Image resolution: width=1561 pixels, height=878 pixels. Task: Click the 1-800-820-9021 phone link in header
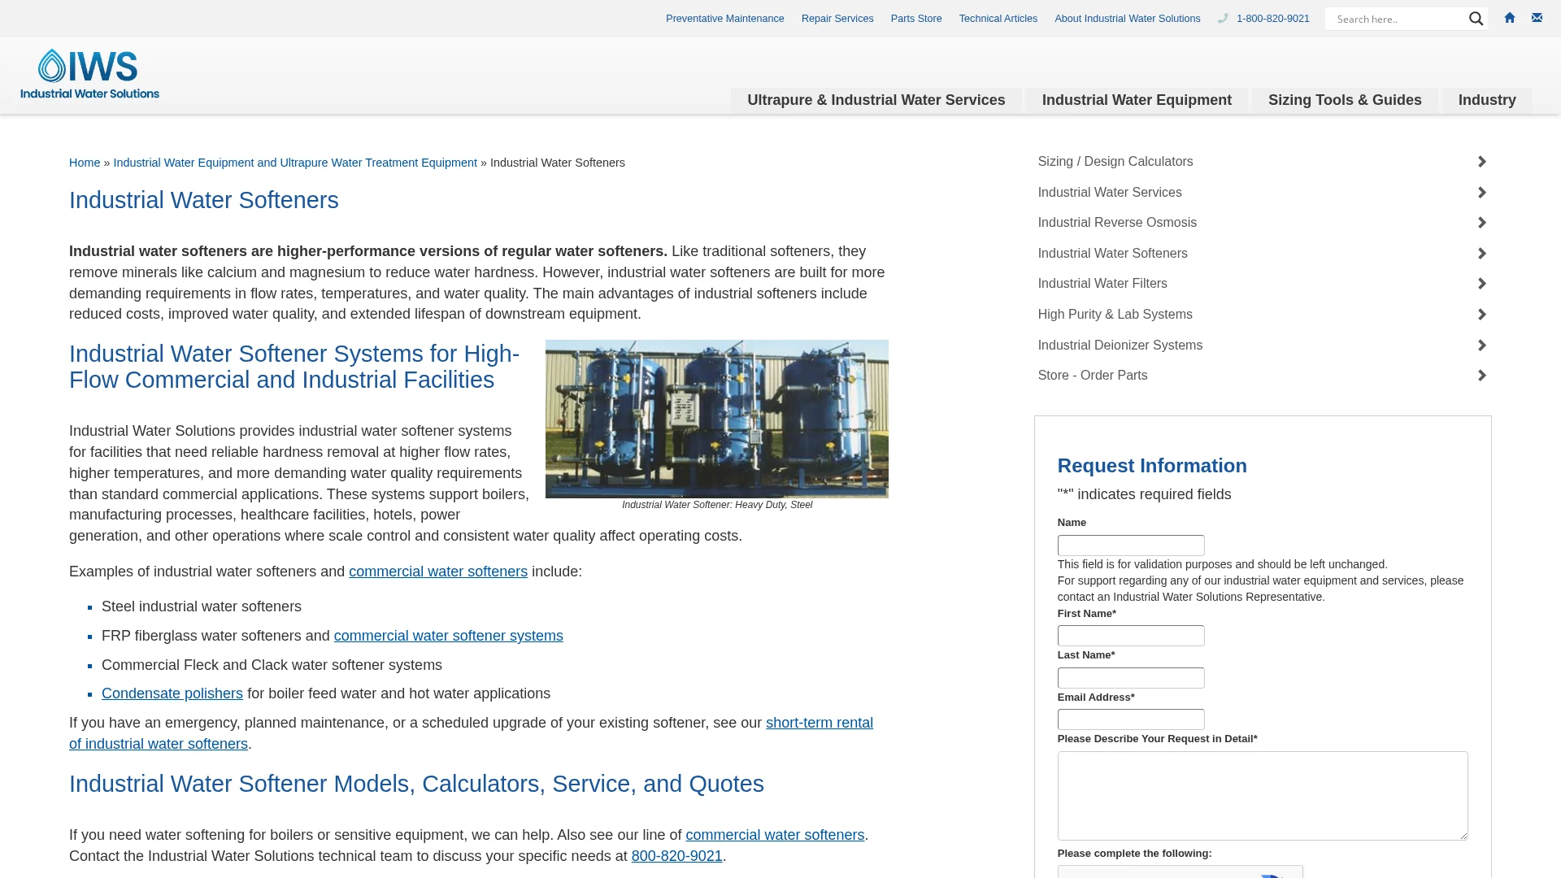(1272, 19)
